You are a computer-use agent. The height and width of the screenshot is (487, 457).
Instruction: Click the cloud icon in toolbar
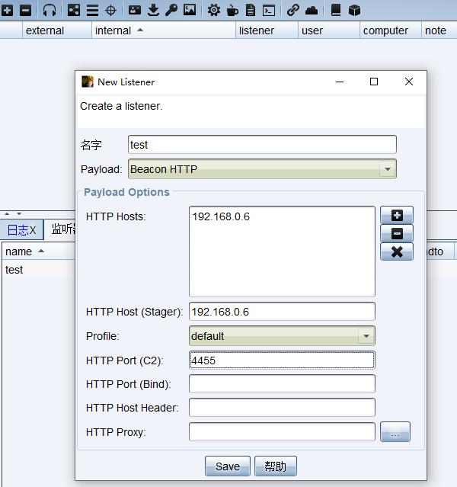[x=312, y=10]
